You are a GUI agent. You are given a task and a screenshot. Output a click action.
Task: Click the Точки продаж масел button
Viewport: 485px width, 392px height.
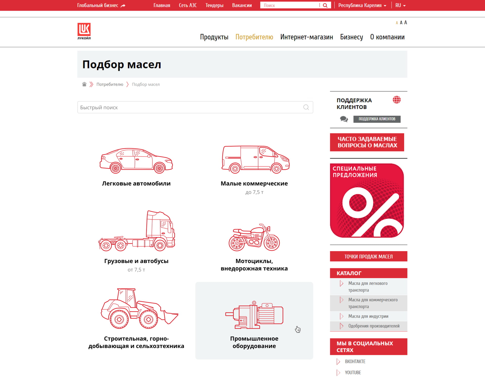[x=368, y=256]
